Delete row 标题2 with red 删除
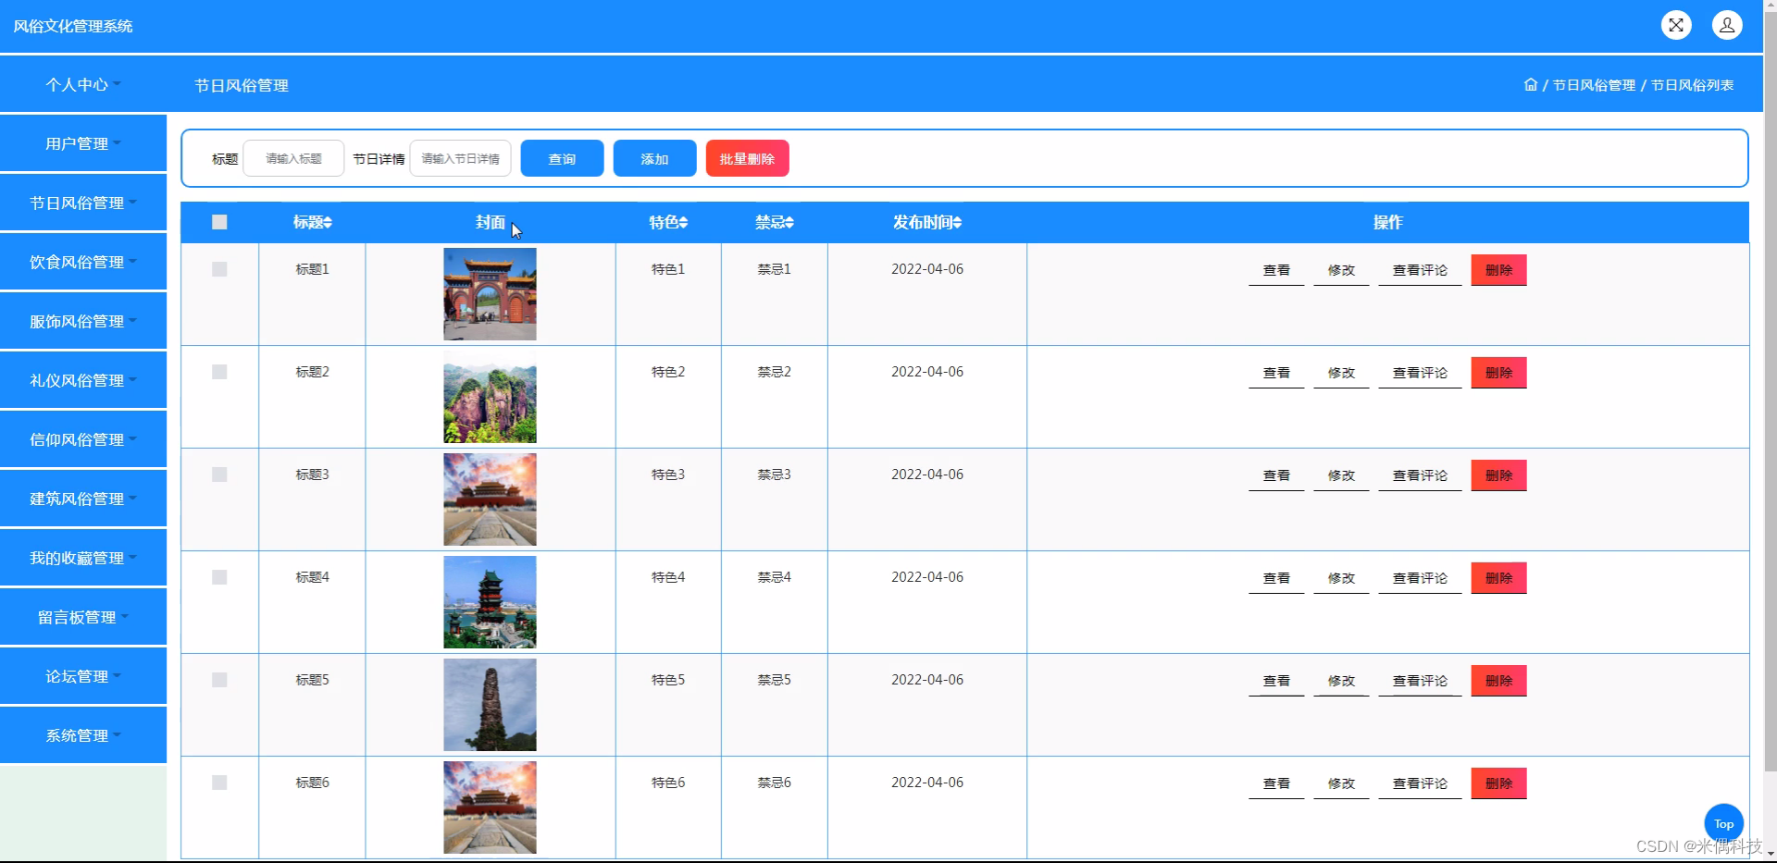This screenshot has width=1777, height=863. coord(1498,373)
